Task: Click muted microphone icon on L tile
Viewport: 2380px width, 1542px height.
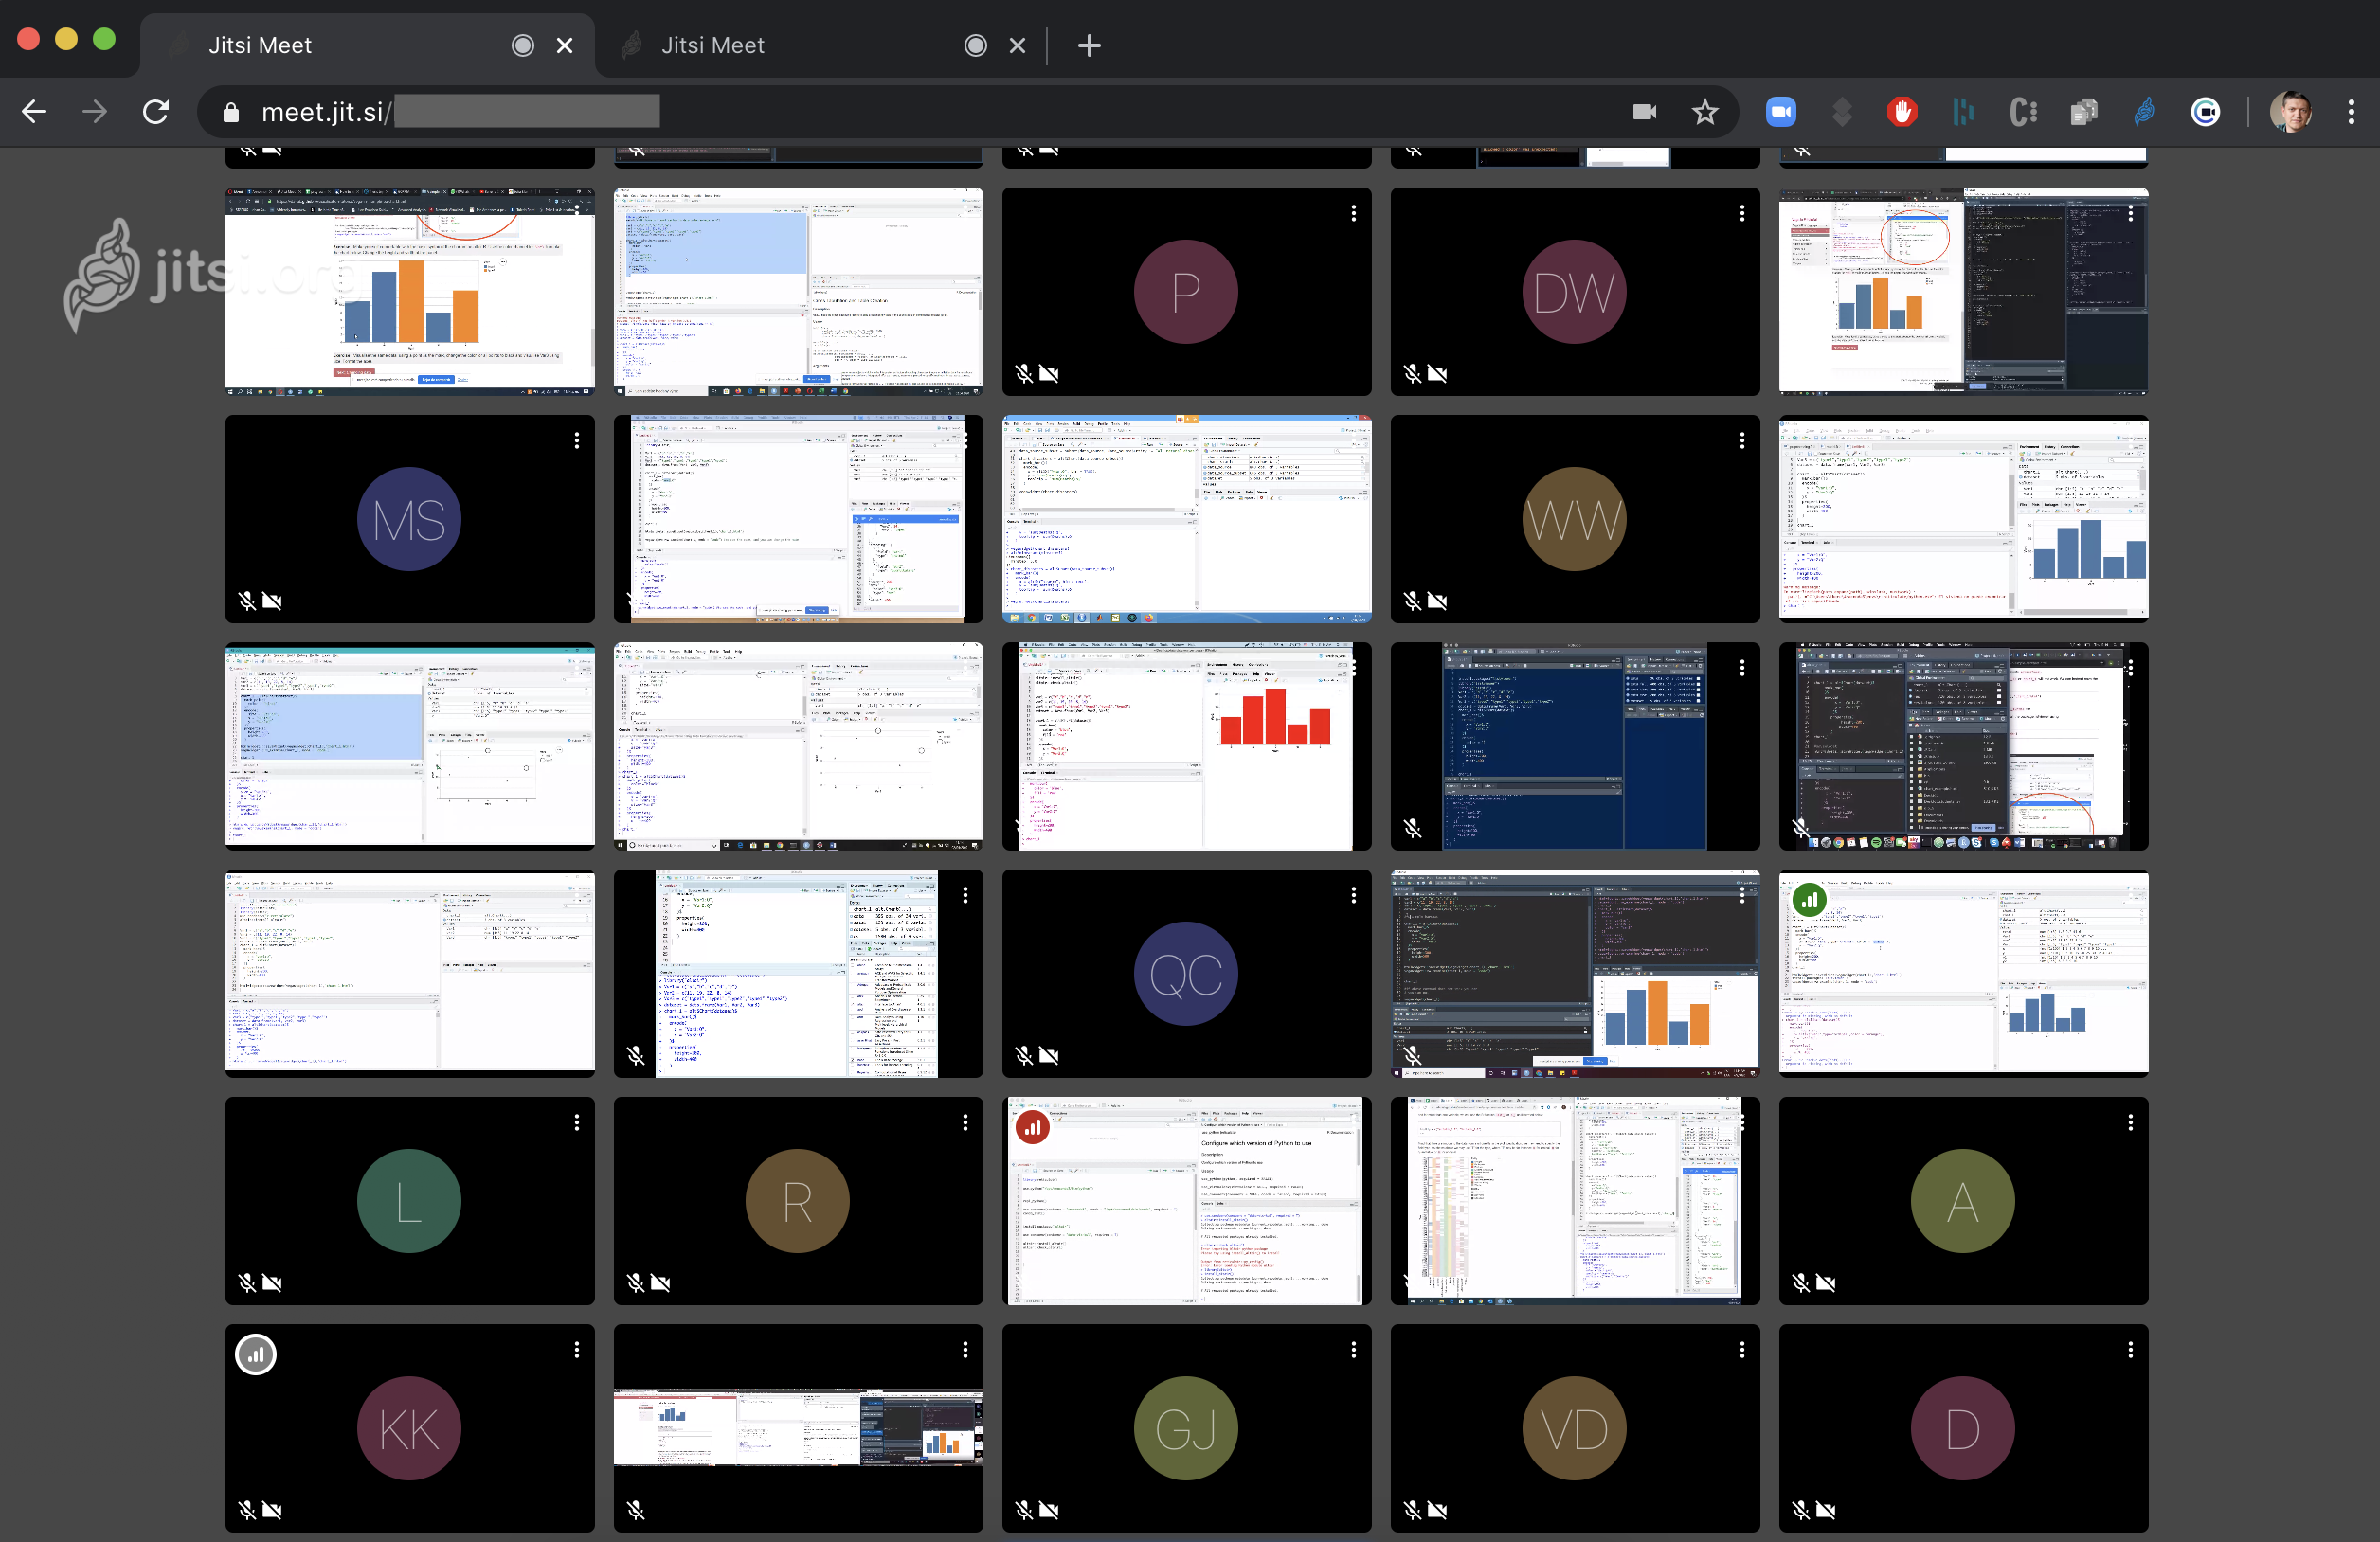Action: [x=247, y=1283]
